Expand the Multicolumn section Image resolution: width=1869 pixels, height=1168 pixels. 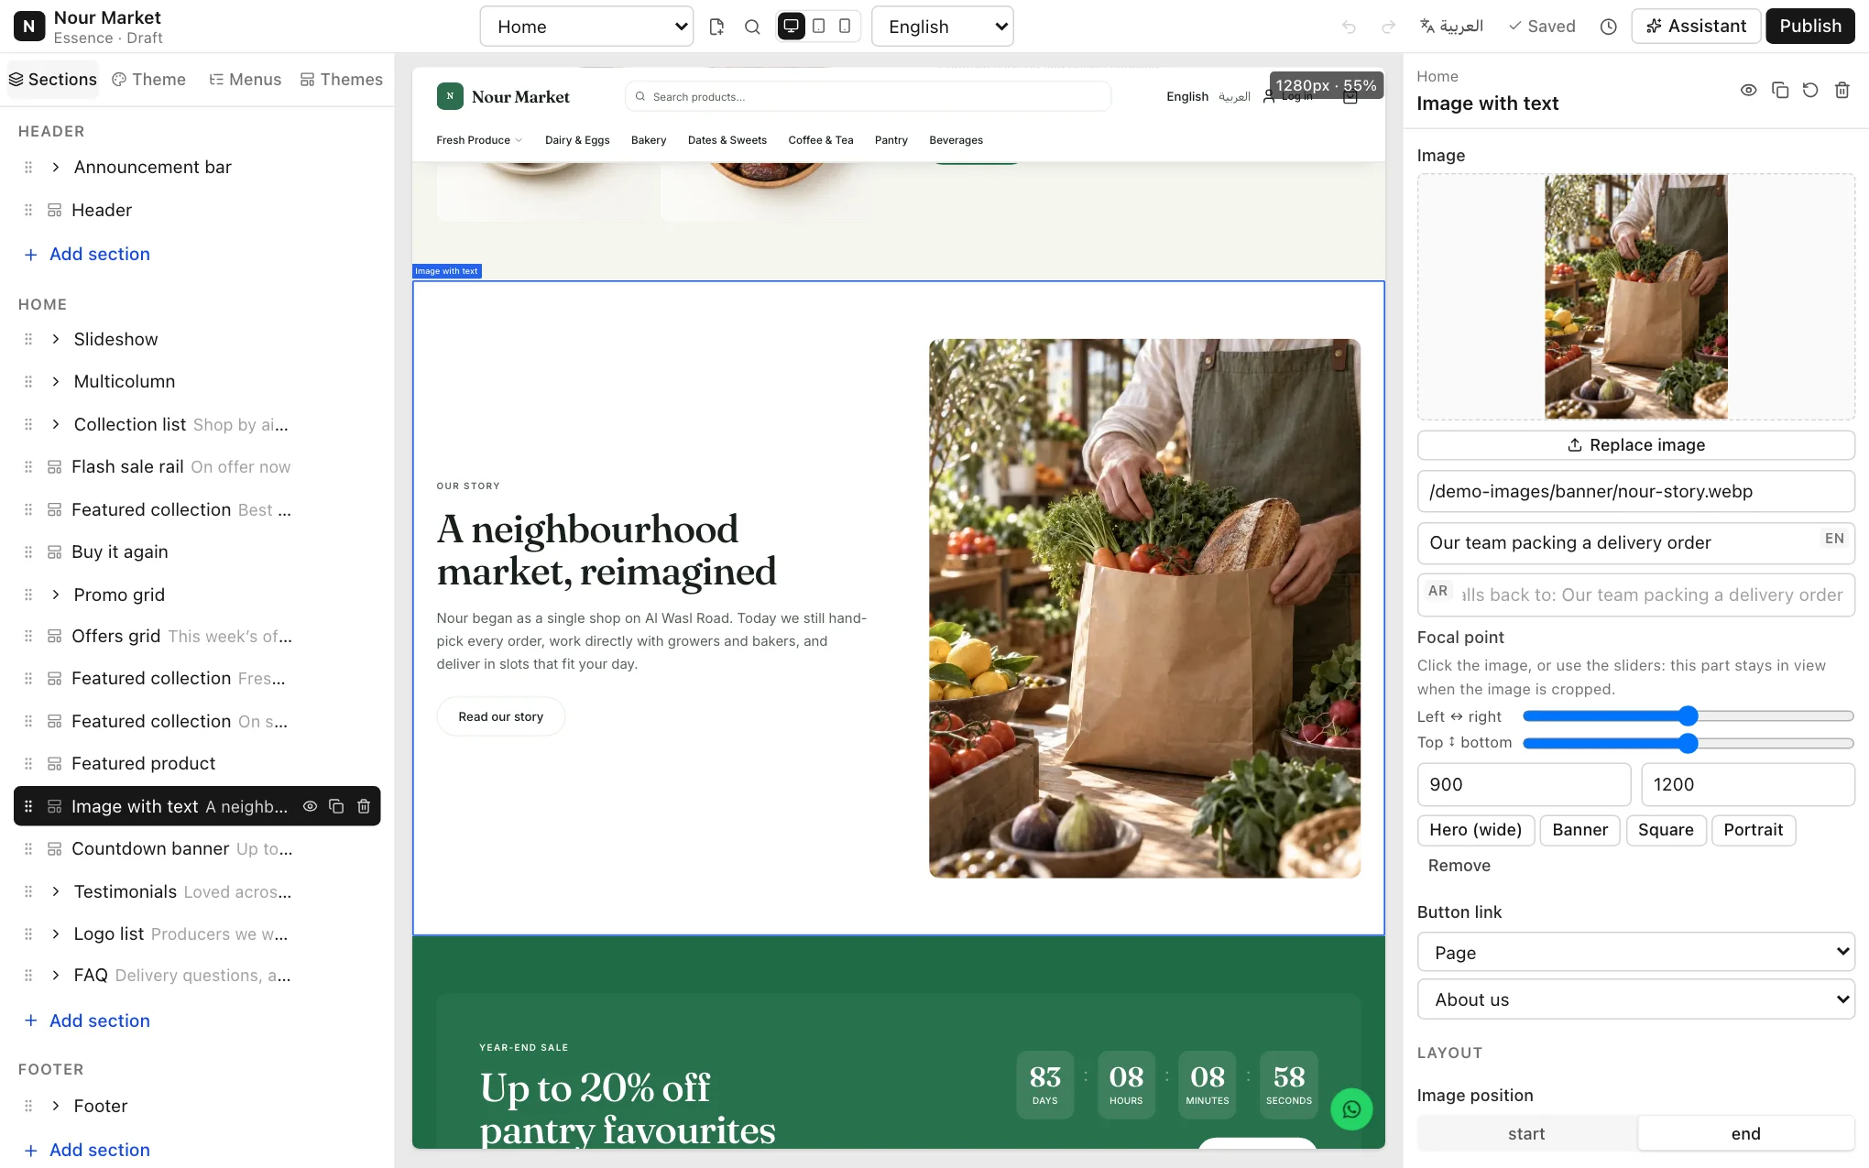(56, 381)
